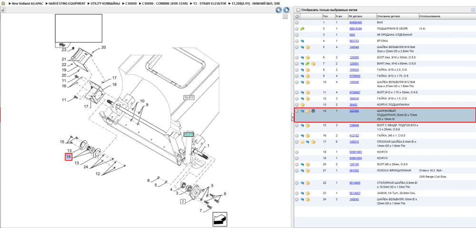Viewport: 476px width, 228px height.
Task: Go to UTILITY КОМБАЙНЫ breadcrumb
Action: (105, 3)
